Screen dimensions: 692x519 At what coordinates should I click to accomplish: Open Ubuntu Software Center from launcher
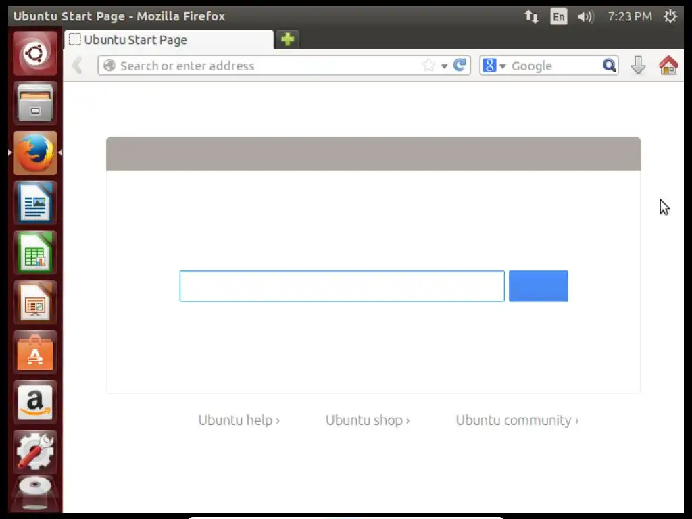[x=35, y=353]
